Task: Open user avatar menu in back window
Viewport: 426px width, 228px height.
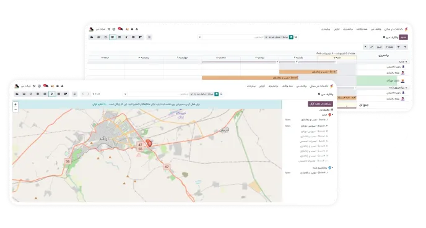Action: click(x=91, y=29)
